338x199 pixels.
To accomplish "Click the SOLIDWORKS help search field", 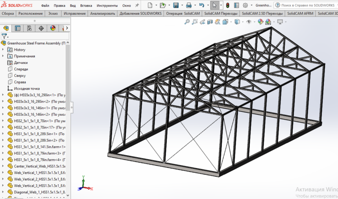I will [305, 5].
